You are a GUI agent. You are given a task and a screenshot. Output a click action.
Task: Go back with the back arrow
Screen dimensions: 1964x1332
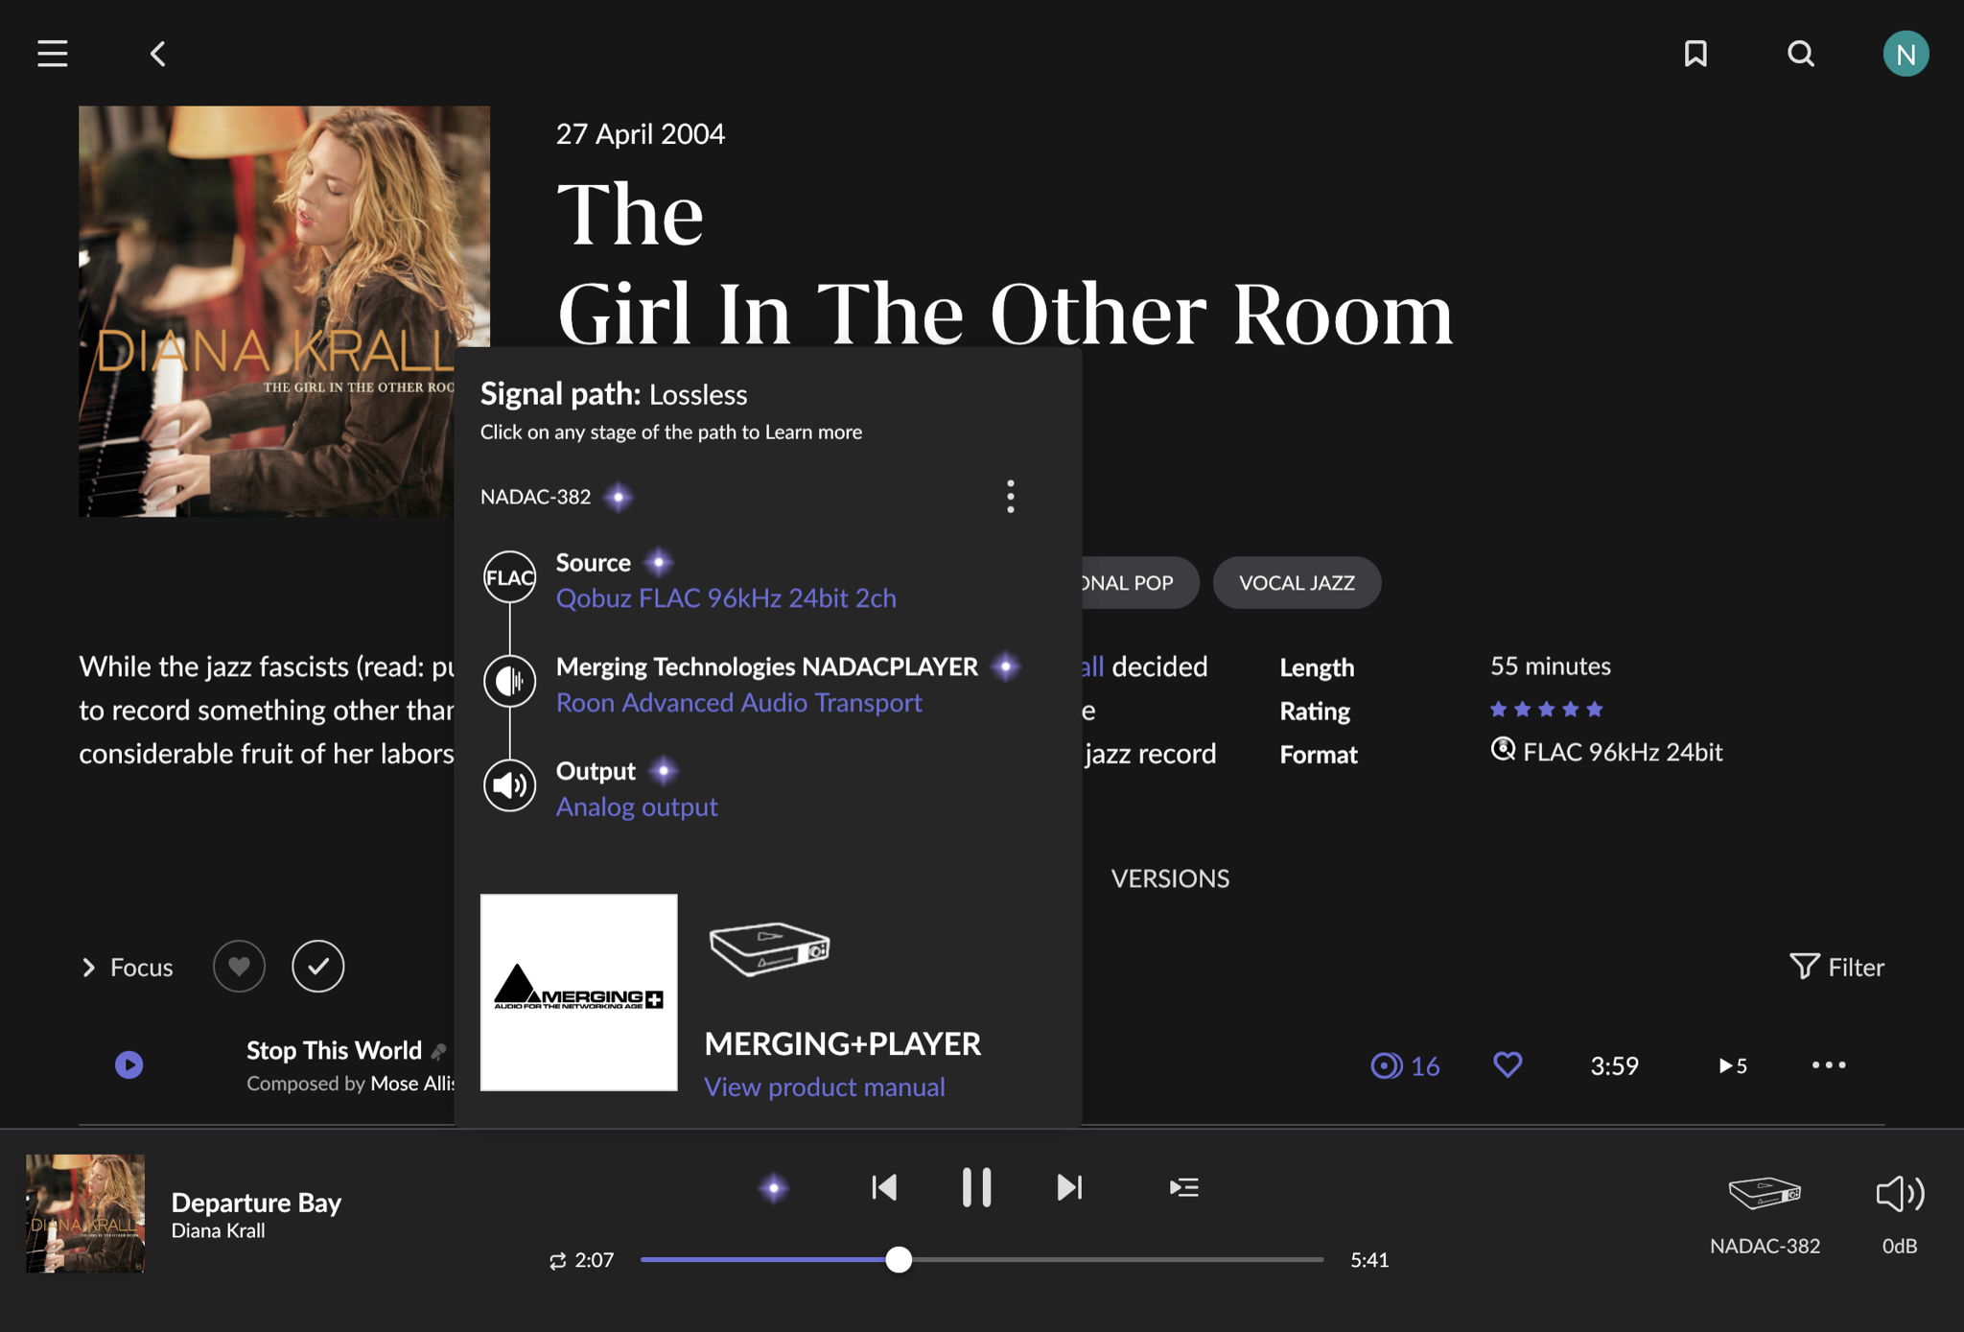[158, 54]
